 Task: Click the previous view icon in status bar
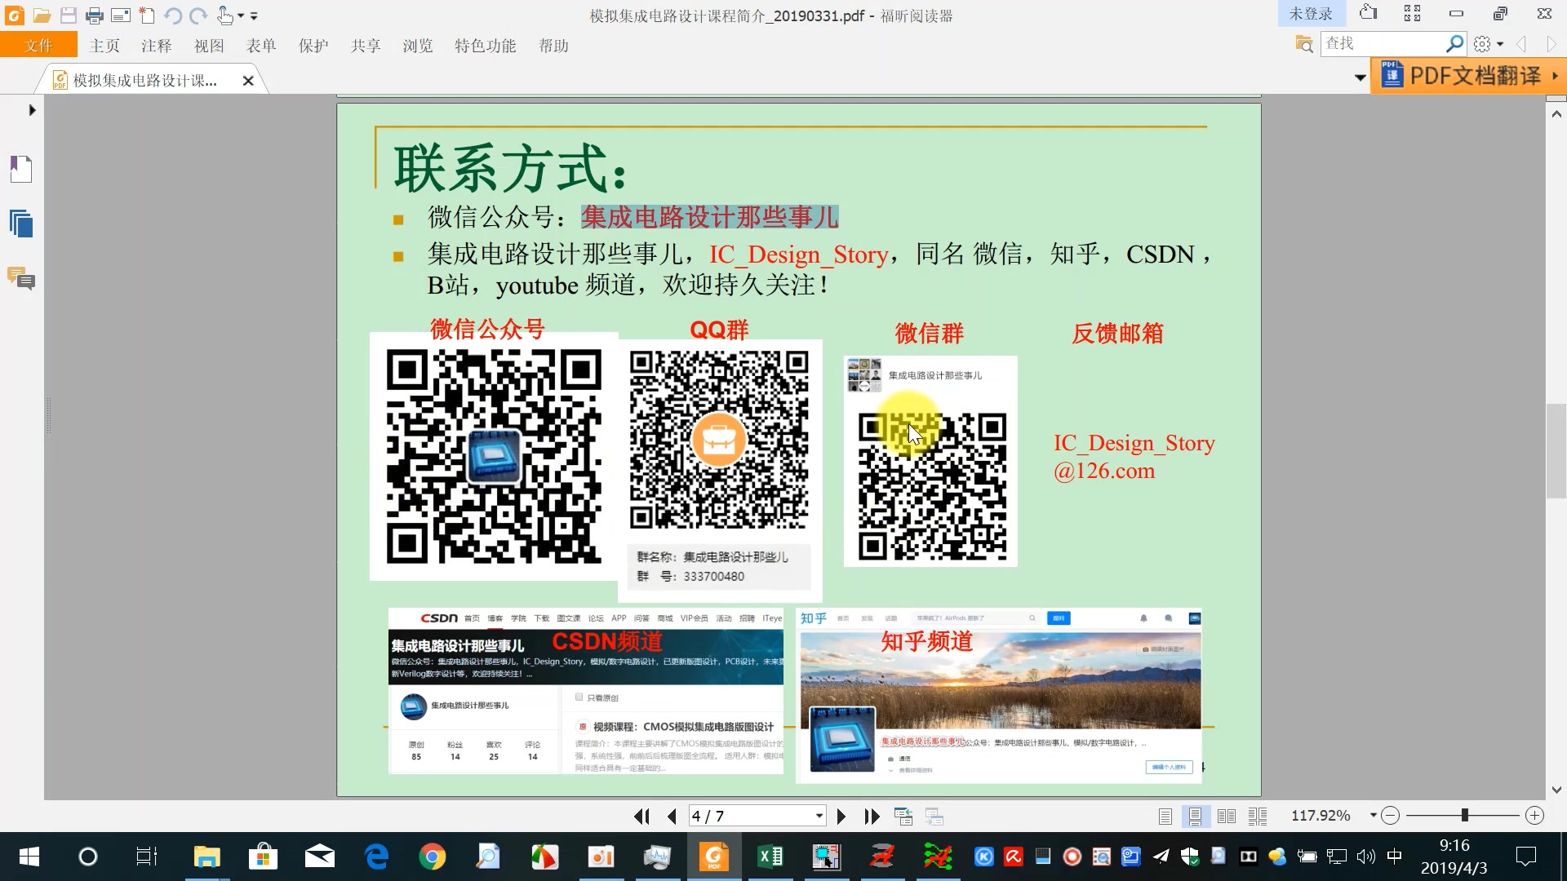pyautogui.click(x=903, y=816)
